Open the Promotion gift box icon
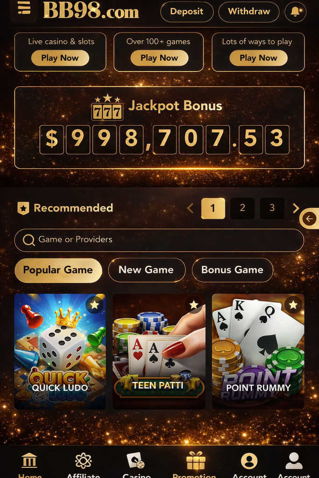The image size is (319, 478). [196, 460]
